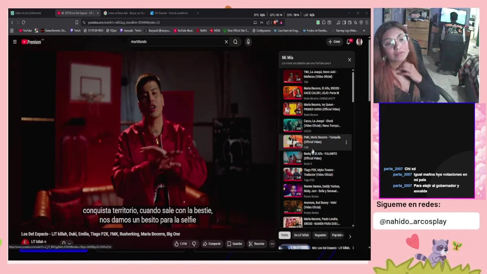
Task: Play TINI Muñecas video in mix
Action: 316,76
